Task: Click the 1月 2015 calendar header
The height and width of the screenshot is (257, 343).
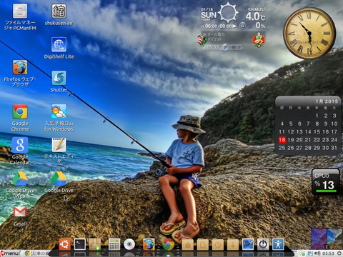Action: (x=327, y=101)
